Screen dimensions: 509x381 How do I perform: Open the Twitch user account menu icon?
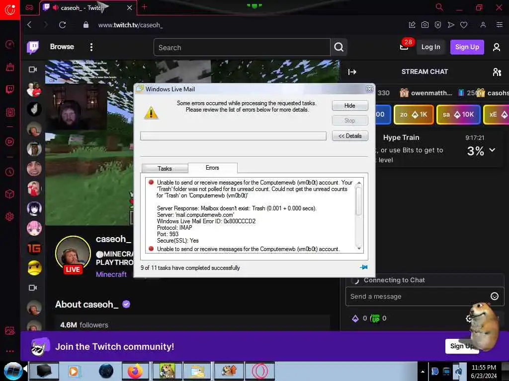[497, 47]
